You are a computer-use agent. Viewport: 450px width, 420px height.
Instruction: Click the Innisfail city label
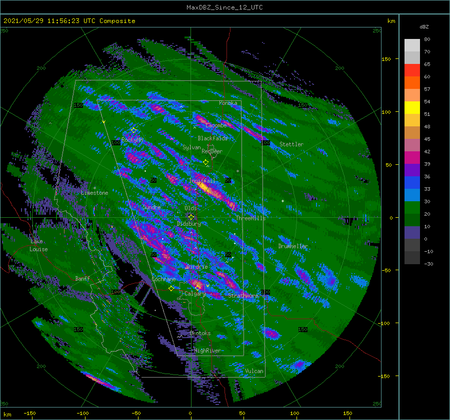202,181
